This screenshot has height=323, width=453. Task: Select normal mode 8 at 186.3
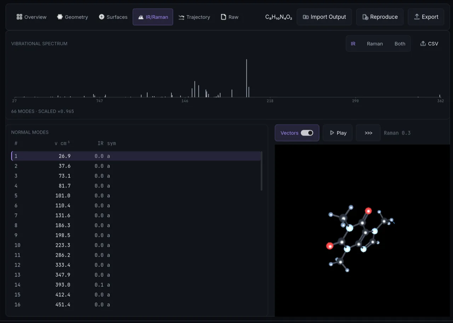(136, 225)
